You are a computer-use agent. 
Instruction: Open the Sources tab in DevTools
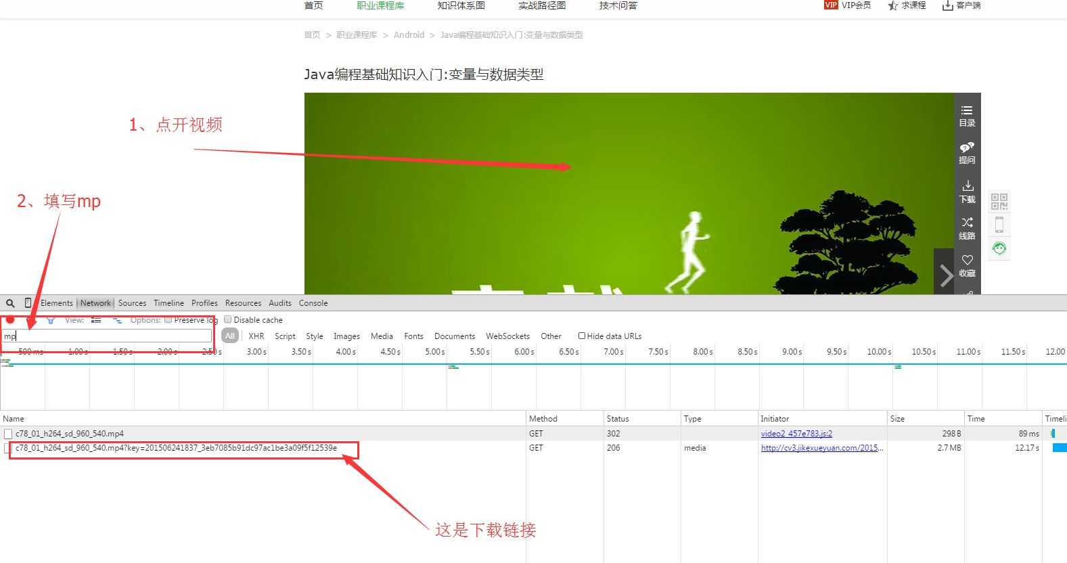[132, 303]
